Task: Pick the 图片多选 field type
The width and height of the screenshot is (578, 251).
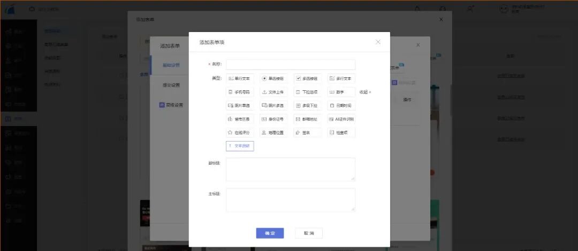Action: (x=273, y=106)
